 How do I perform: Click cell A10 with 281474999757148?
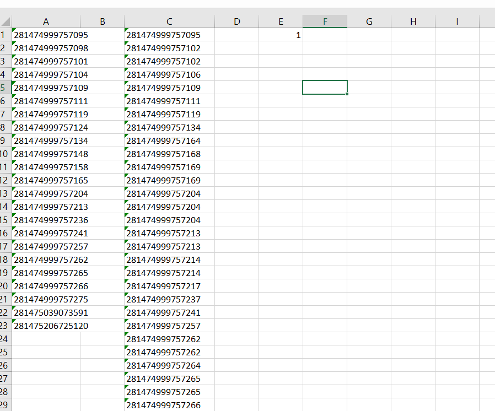(x=46, y=154)
